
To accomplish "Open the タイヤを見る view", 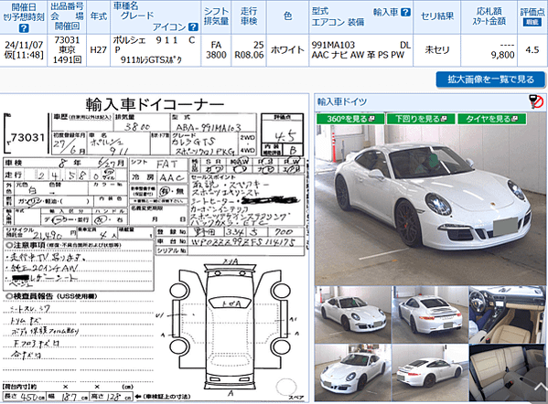I will click(491, 119).
